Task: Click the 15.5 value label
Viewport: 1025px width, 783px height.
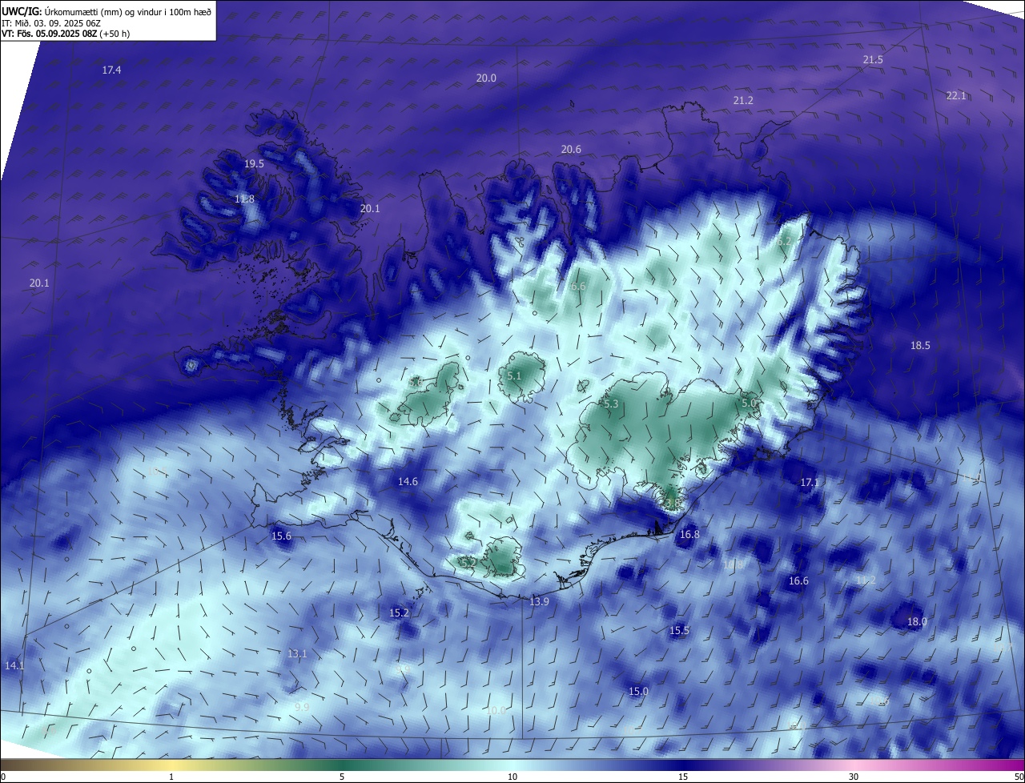Action: [x=679, y=631]
